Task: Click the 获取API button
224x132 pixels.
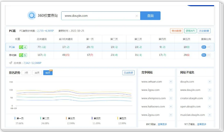Action: point(190,31)
